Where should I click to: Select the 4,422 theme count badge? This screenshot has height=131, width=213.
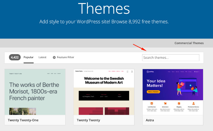(x=15, y=57)
